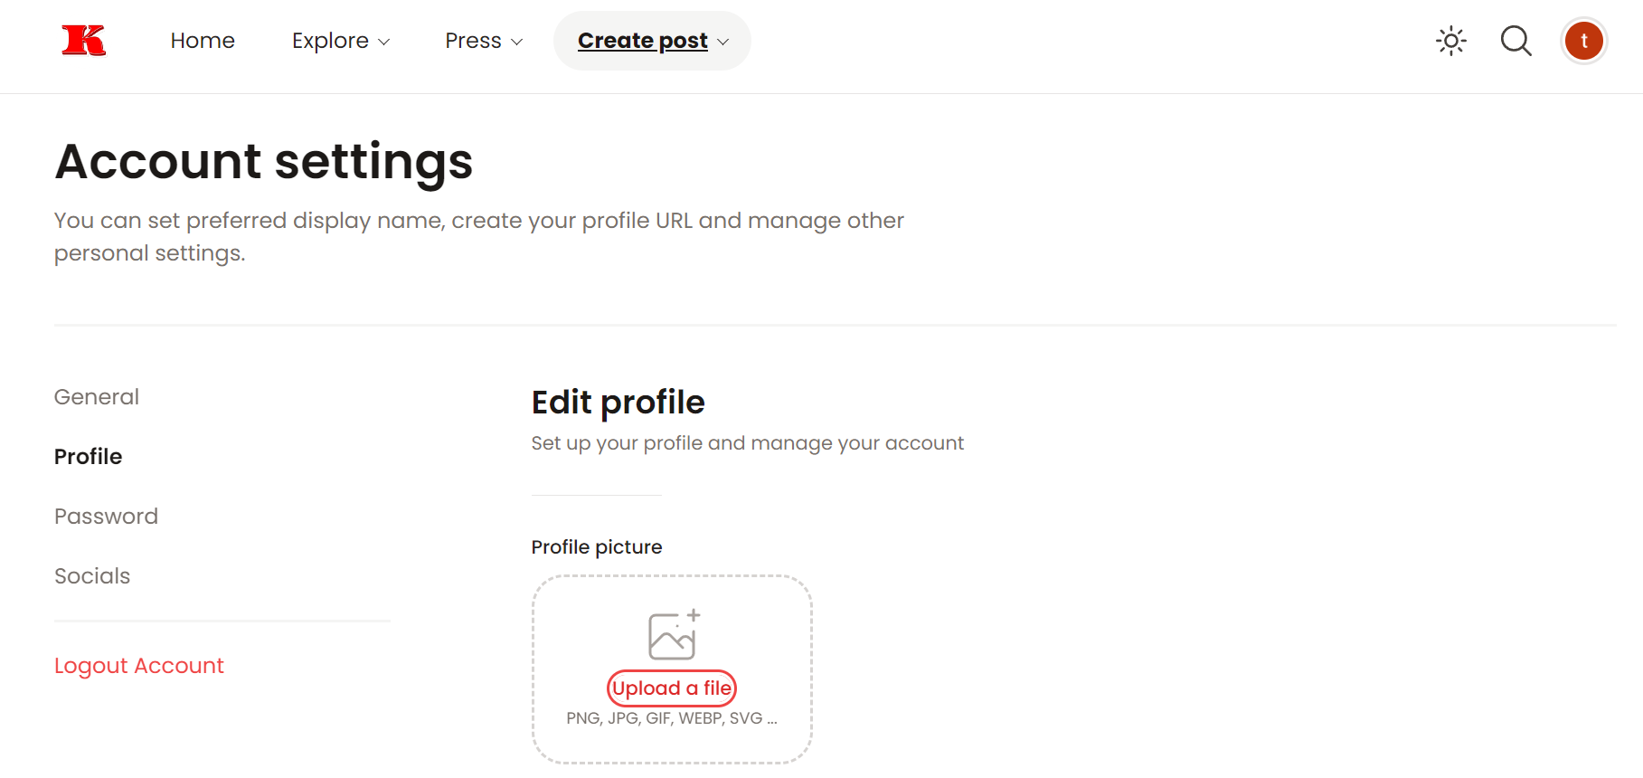Click the Create post button
The width and height of the screenshot is (1643, 778).
[x=652, y=41]
